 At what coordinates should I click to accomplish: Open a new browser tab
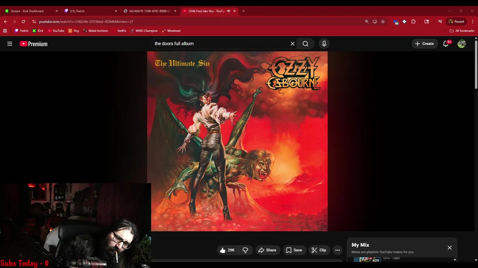(243, 11)
